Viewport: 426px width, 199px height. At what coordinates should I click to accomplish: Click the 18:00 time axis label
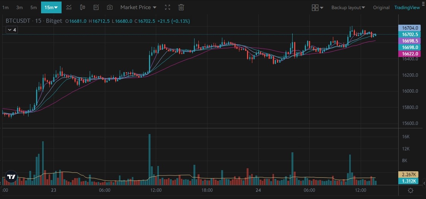point(207,190)
